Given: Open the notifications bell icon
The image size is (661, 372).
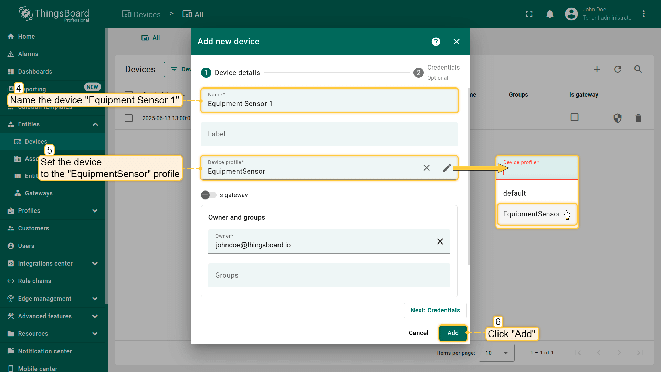Looking at the screenshot, I should point(550,14).
